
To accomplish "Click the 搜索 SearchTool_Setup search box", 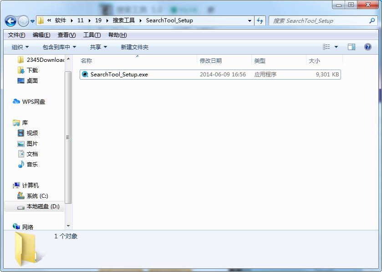I will pos(319,21).
